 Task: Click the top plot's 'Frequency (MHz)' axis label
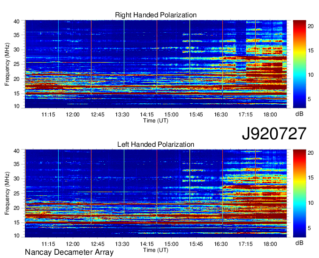click(x=7, y=64)
